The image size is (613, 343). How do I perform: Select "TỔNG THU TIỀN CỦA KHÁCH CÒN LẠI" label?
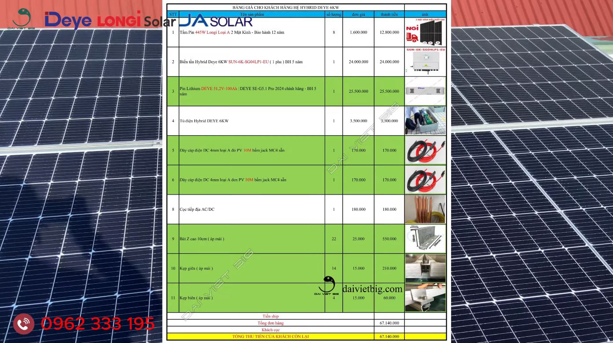(x=271, y=336)
